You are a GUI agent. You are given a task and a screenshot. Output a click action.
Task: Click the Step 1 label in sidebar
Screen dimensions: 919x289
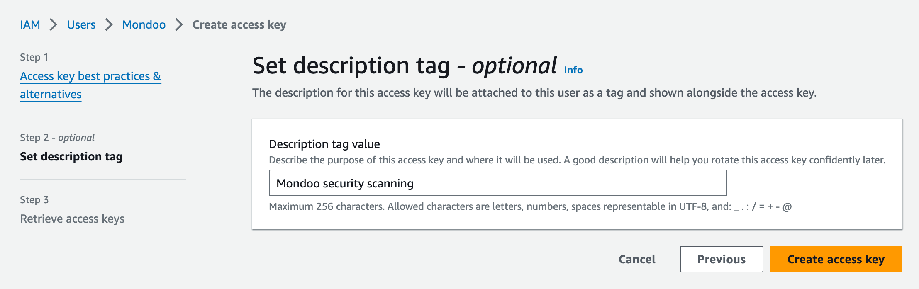[34, 56]
